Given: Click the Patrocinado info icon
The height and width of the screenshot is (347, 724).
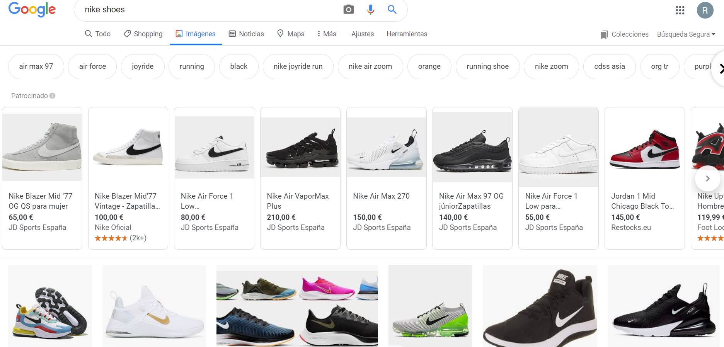Looking at the screenshot, I should click(52, 95).
